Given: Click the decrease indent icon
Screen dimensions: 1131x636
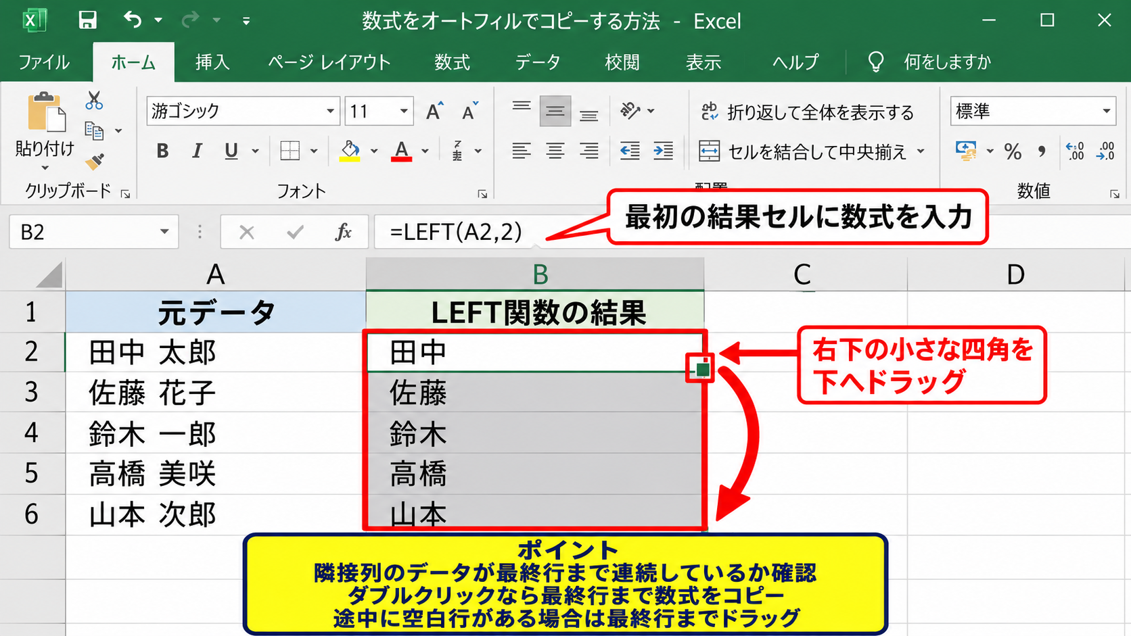Looking at the screenshot, I should pyautogui.click(x=630, y=151).
